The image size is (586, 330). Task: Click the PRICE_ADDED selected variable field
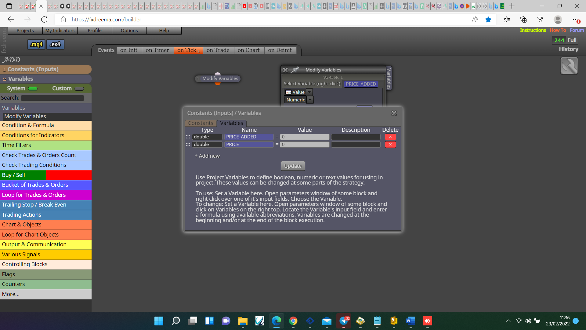361,84
